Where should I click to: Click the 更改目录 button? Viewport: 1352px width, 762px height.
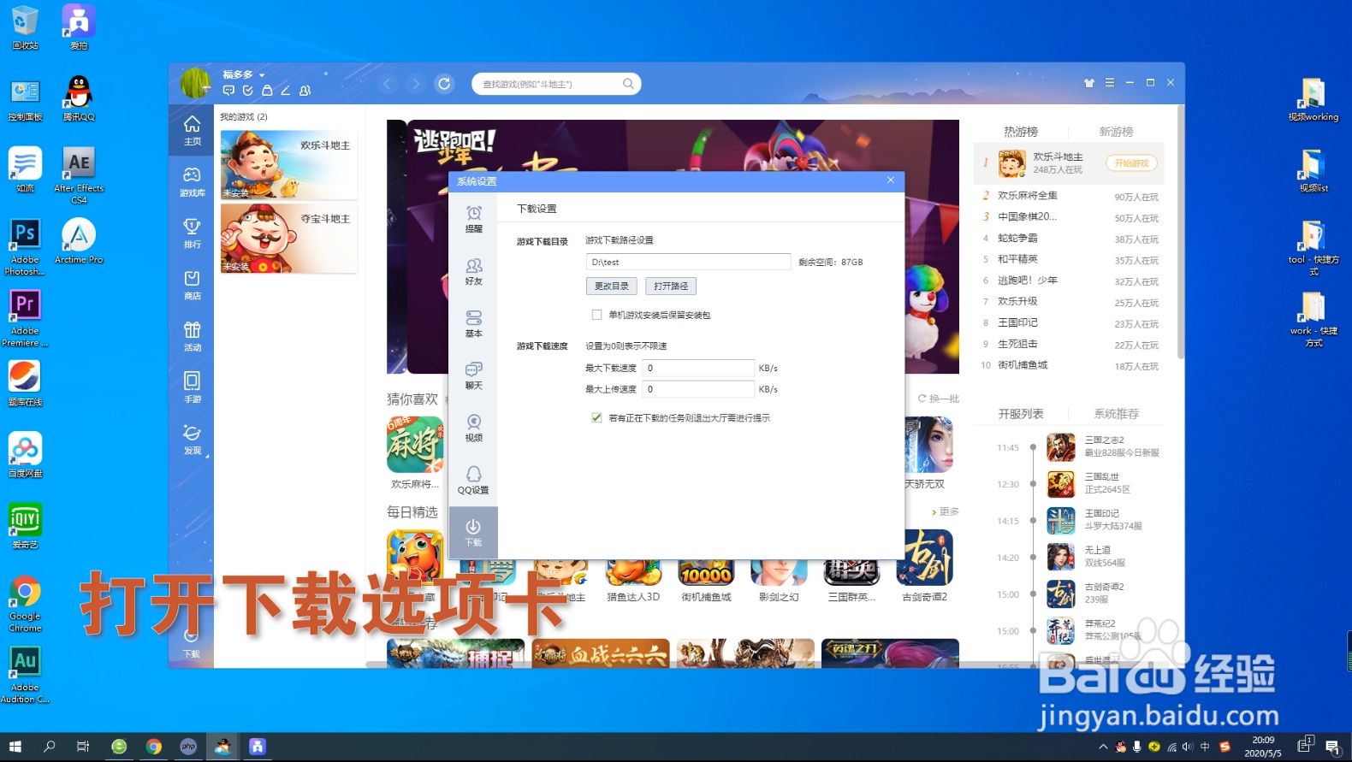[x=611, y=286]
